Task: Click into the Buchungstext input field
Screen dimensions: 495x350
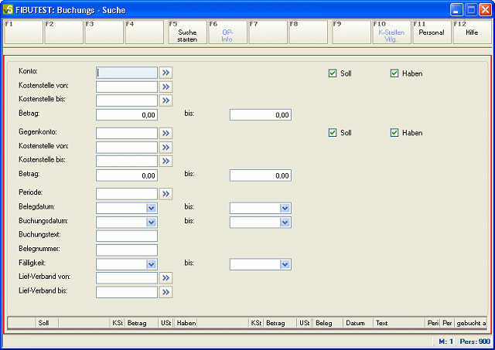Action: [127, 236]
